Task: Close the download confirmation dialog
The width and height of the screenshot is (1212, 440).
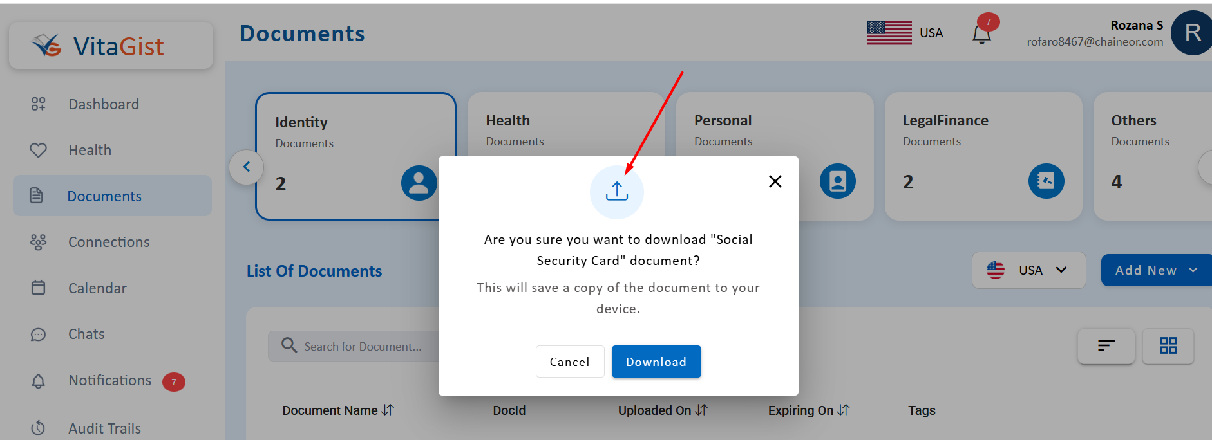Action: pos(775,181)
